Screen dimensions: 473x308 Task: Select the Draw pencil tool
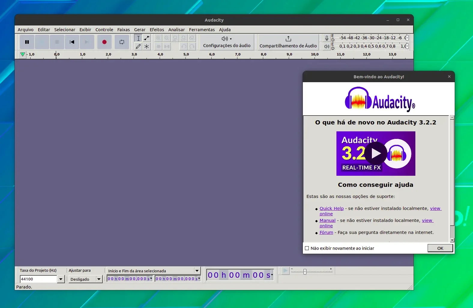(138, 46)
